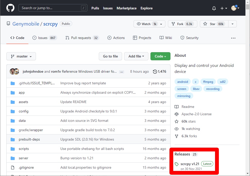Click the libav topic tag
250x176 pixels.
pos(196,89)
